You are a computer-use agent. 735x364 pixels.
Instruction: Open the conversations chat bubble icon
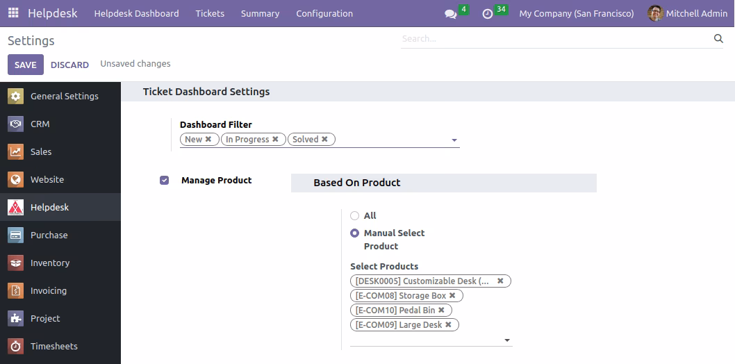pos(450,14)
